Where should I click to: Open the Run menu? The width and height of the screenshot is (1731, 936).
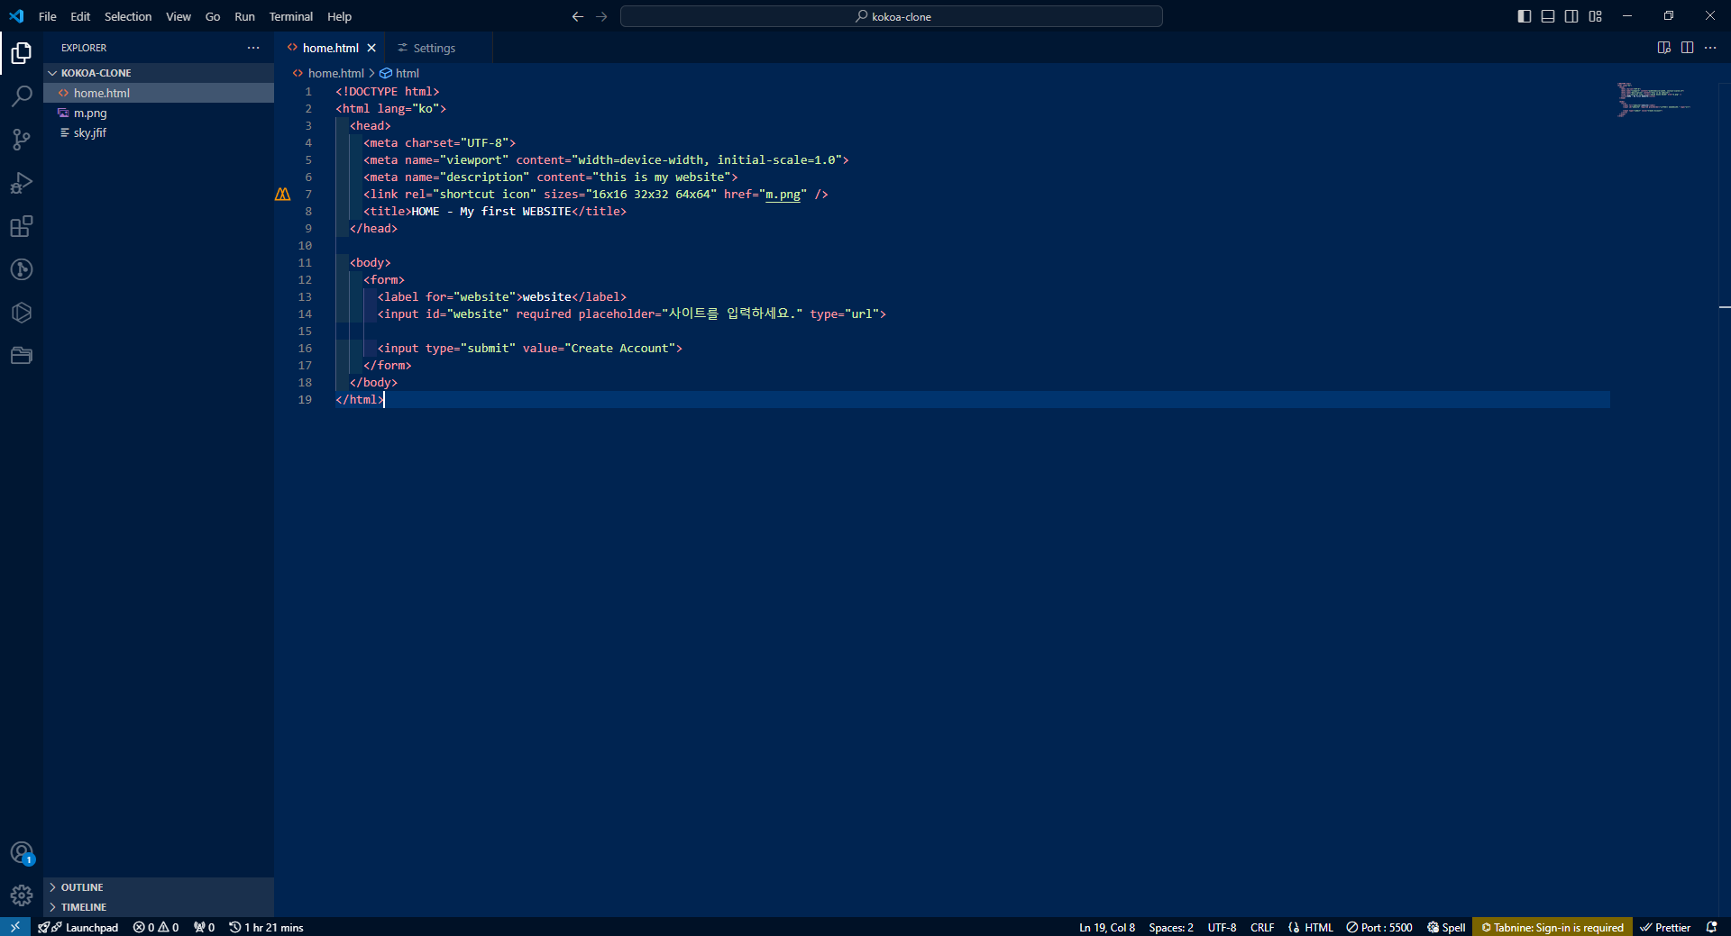click(x=244, y=16)
